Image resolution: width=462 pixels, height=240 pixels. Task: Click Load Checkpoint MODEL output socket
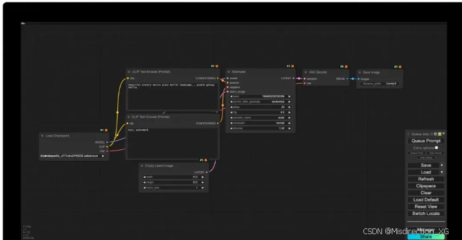(x=107, y=142)
